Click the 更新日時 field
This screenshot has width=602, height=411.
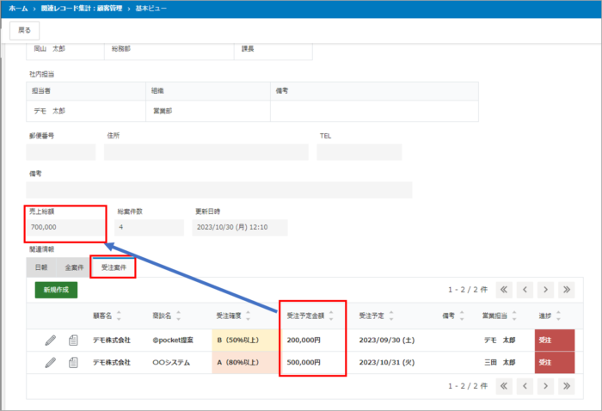(x=240, y=228)
